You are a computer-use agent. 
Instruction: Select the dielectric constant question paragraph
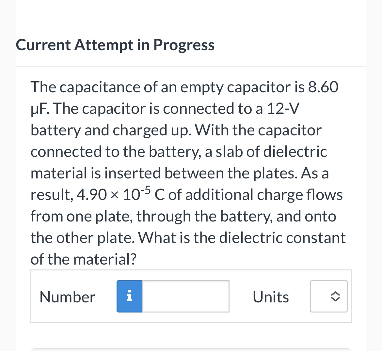click(x=188, y=173)
